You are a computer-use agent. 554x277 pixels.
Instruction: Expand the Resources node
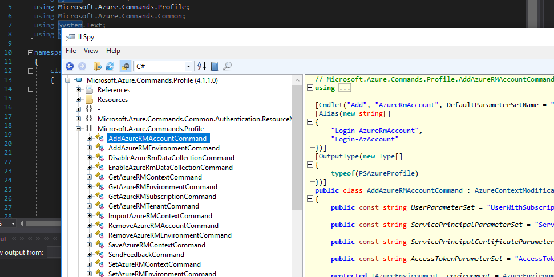pos(78,100)
